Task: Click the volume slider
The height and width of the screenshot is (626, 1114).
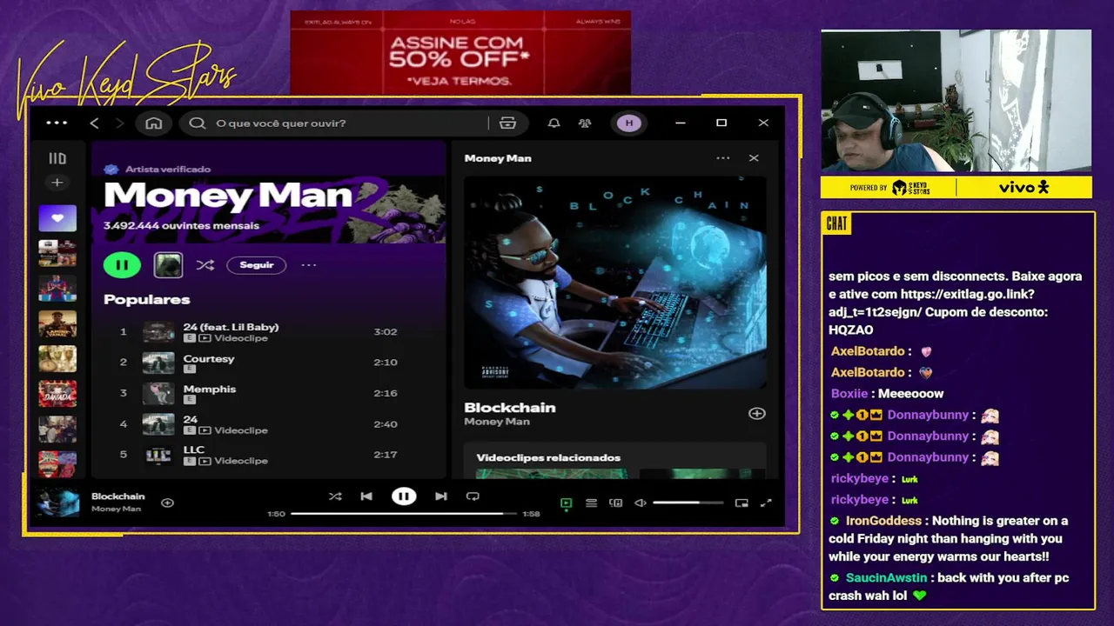Action: 688,503
